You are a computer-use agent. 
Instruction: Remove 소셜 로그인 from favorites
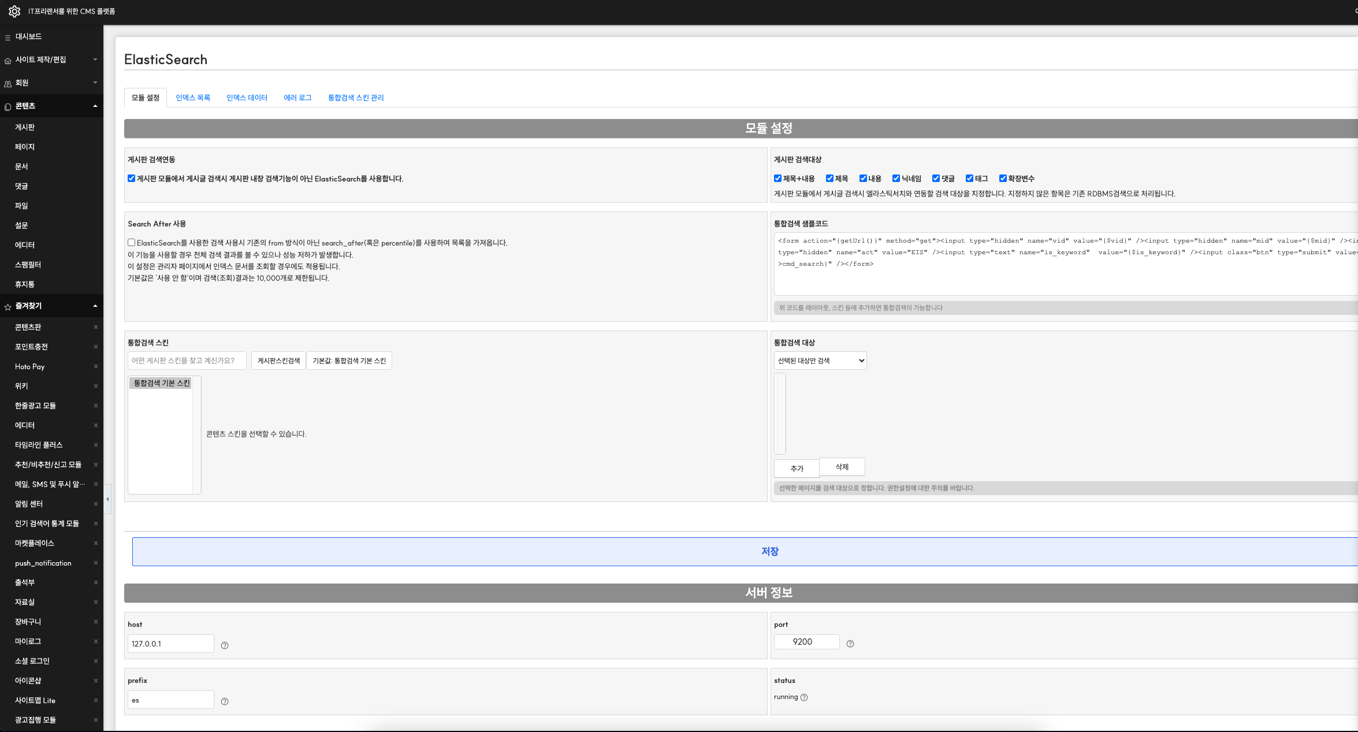(x=96, y=661)
